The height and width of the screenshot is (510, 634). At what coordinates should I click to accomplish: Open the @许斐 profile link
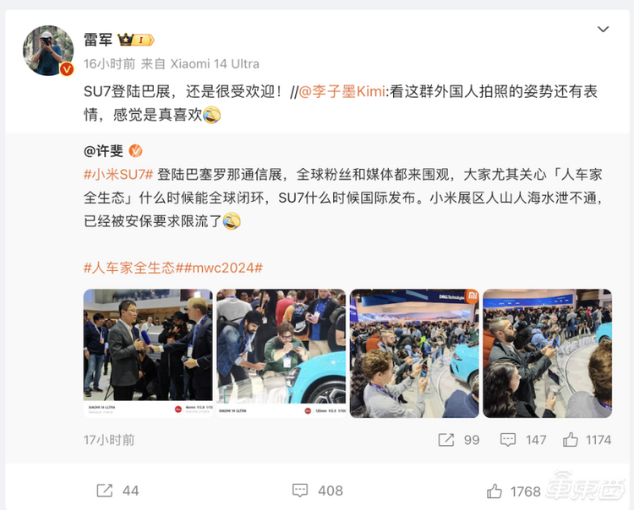[103, 151]
